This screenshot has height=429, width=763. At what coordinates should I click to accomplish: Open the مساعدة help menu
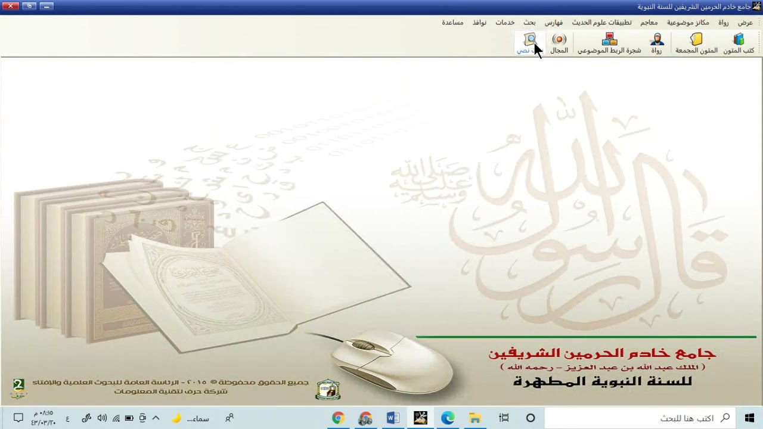click(452, 23)
